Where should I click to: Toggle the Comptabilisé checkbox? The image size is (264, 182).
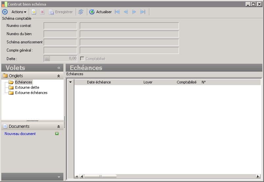(82, 59)
